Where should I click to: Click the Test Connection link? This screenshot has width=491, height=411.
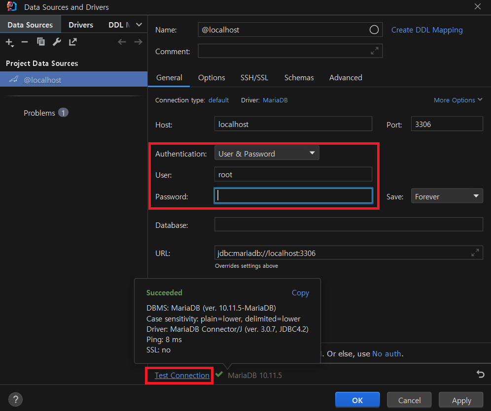(x=182, y=375)
